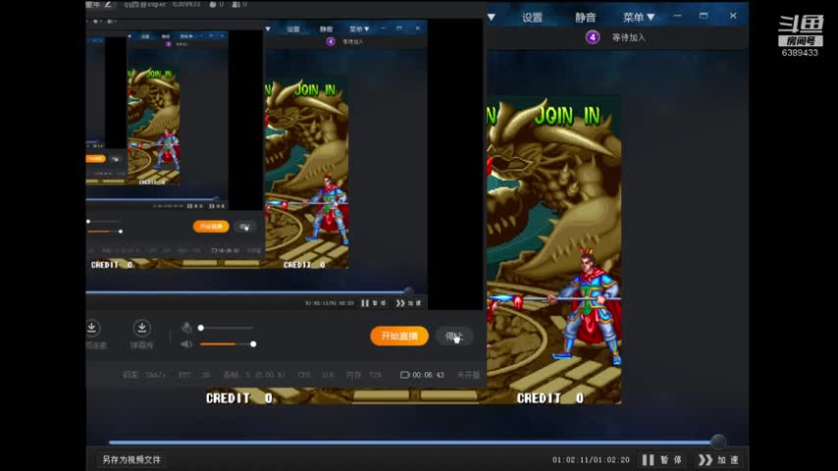
Task: Adjust the orange speaker volume slider
Action: pos(228,343)
